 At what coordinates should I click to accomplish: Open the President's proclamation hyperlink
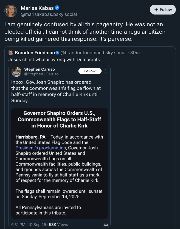coord(41,148)
